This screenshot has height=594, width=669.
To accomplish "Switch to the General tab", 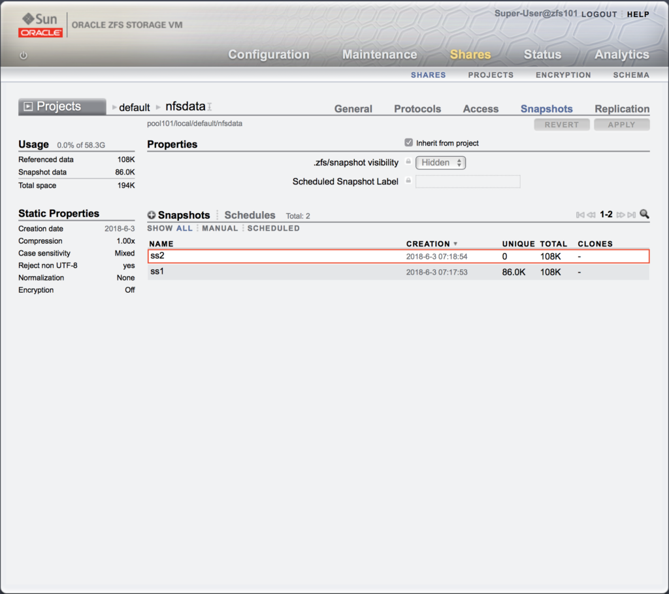I will point(353,109).
